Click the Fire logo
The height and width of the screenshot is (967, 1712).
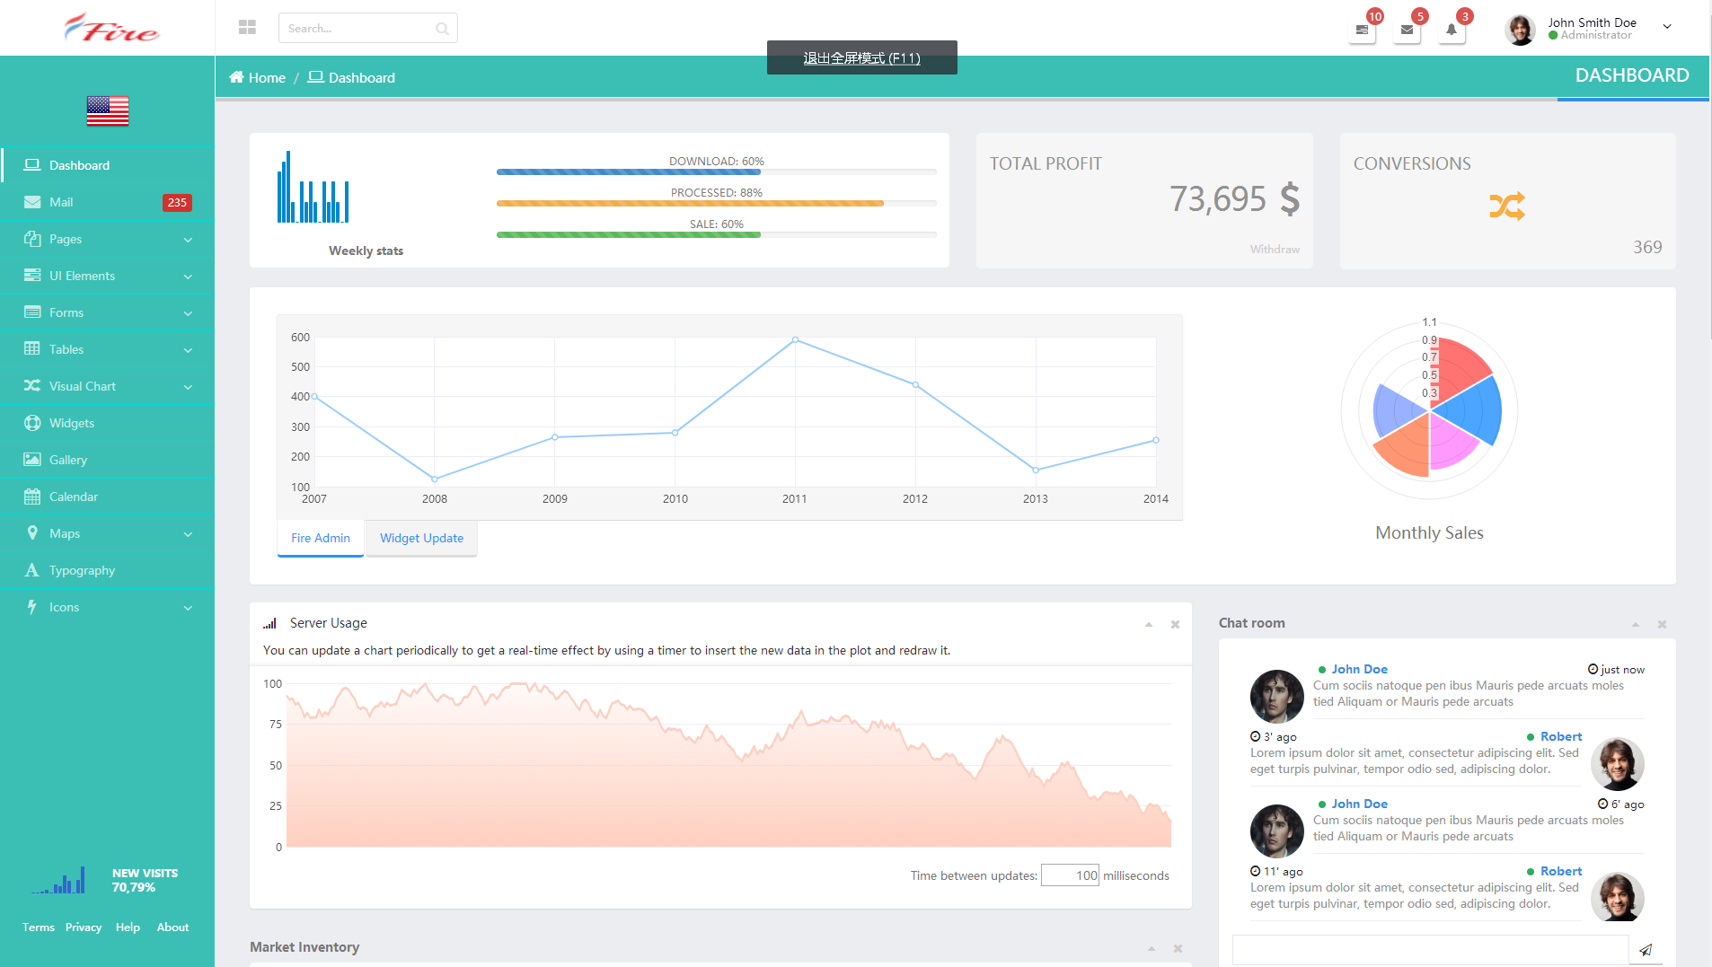pos(111,28)
